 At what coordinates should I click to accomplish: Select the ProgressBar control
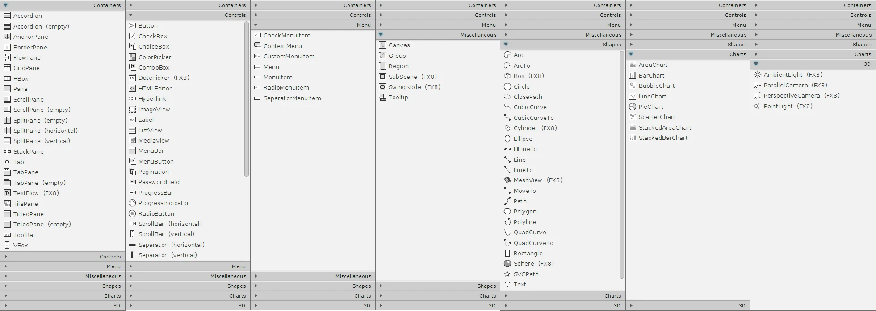click(155, 192)
